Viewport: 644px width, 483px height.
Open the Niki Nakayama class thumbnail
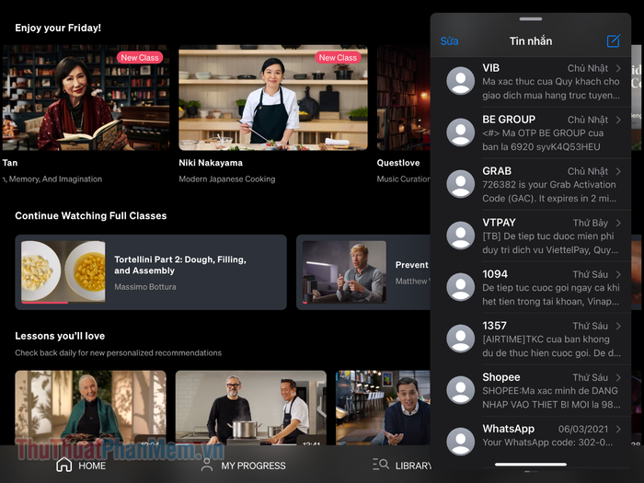(273, 98)
